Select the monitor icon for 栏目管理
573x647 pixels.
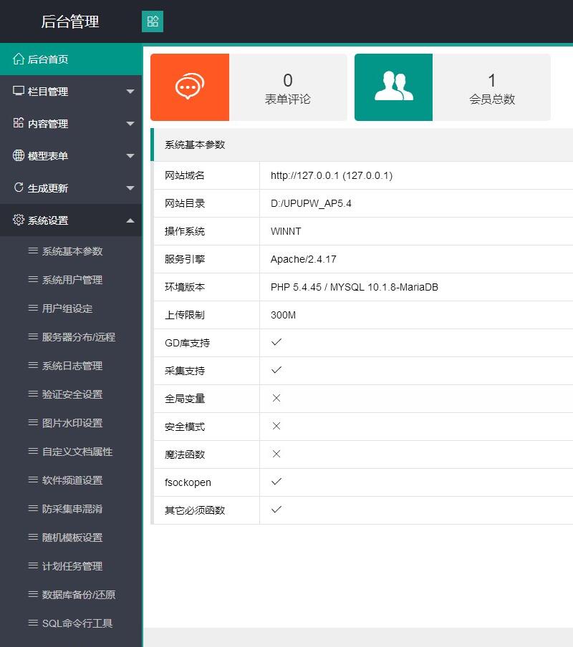click(x=20, y=92)
